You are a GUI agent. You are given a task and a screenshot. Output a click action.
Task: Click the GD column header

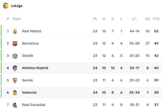(147, 19)
